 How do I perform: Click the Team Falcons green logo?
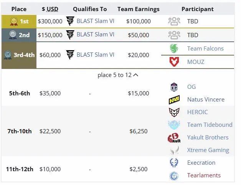click(174, 49)
